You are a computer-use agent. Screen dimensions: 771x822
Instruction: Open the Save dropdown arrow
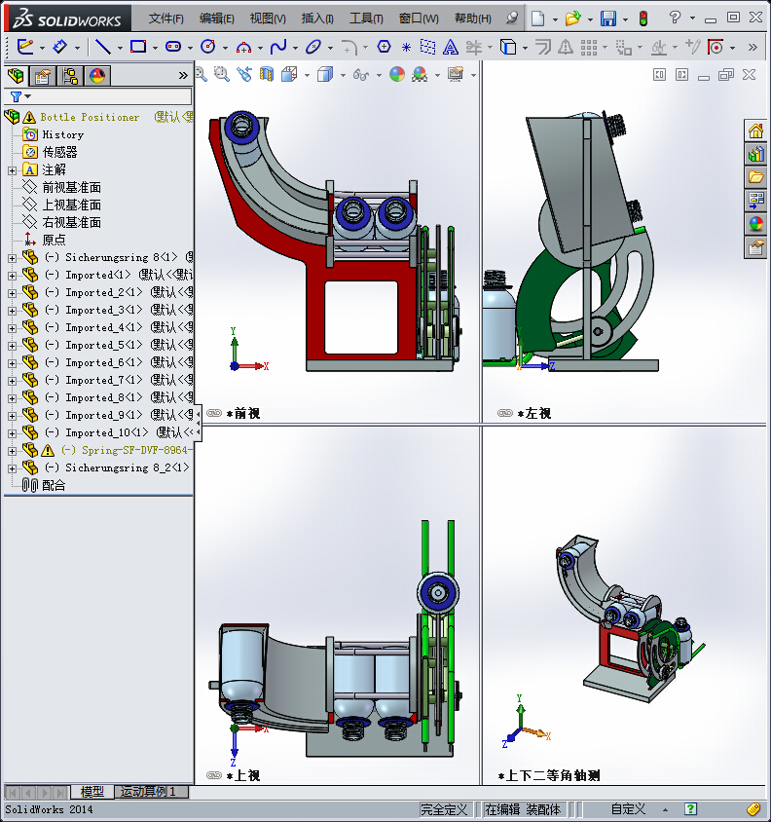click(625, 19)
